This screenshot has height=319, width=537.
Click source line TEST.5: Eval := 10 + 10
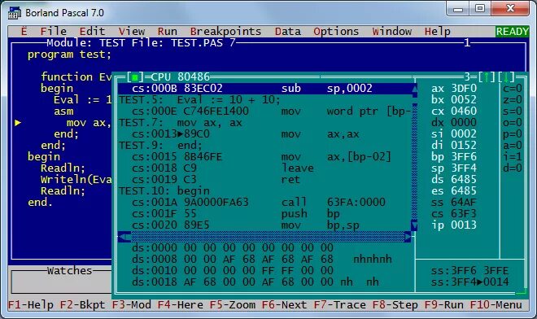[x=199, y=100]
